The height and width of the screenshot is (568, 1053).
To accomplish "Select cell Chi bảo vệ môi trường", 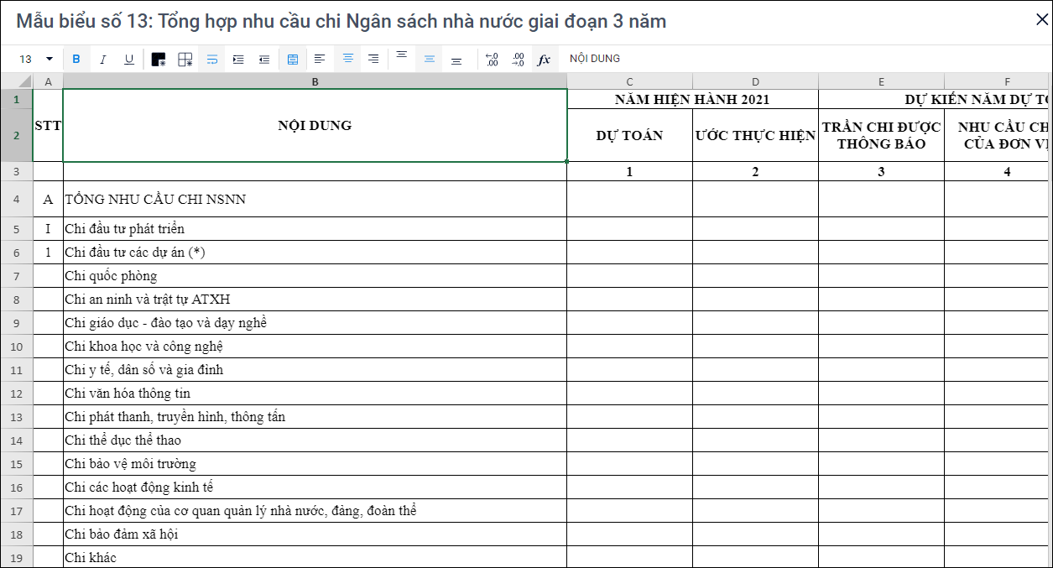I will pyautogui.click(x=315, y=464).
